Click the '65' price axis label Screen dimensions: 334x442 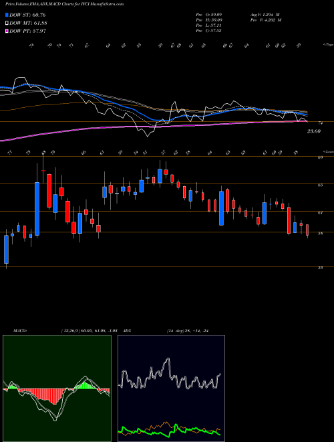[320, 186]
